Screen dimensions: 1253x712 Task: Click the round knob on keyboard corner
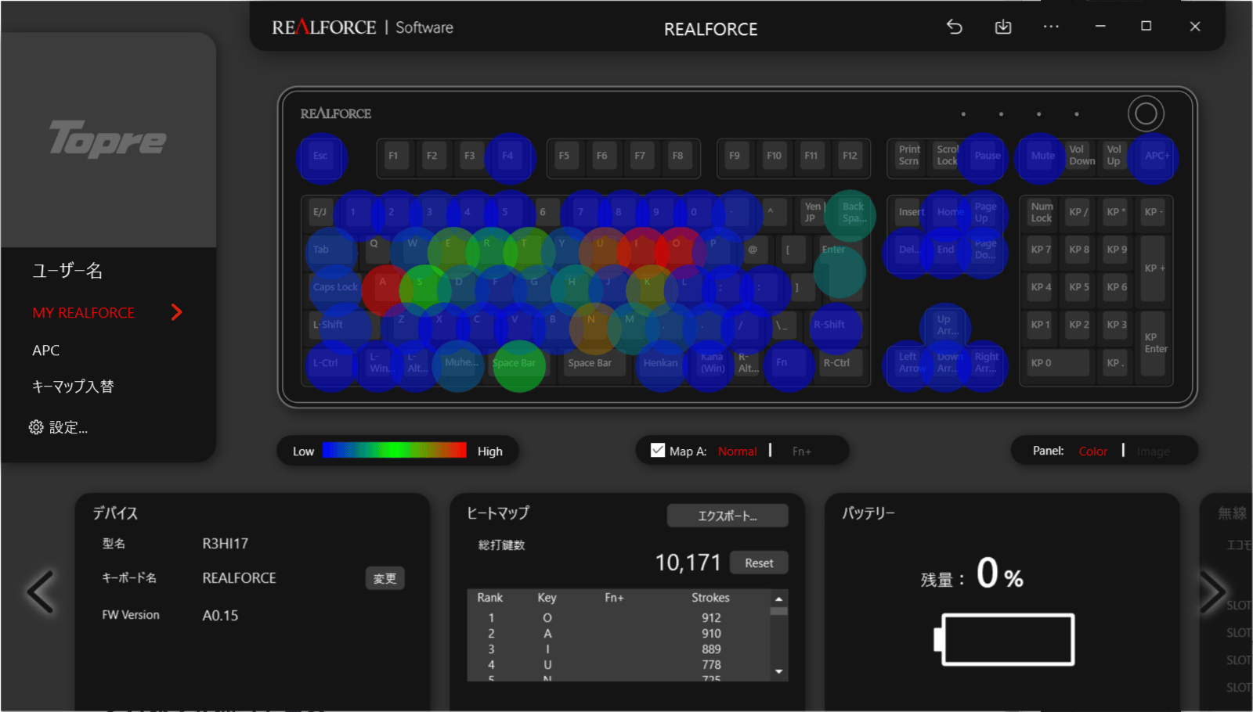click(x=1146, y=113)
